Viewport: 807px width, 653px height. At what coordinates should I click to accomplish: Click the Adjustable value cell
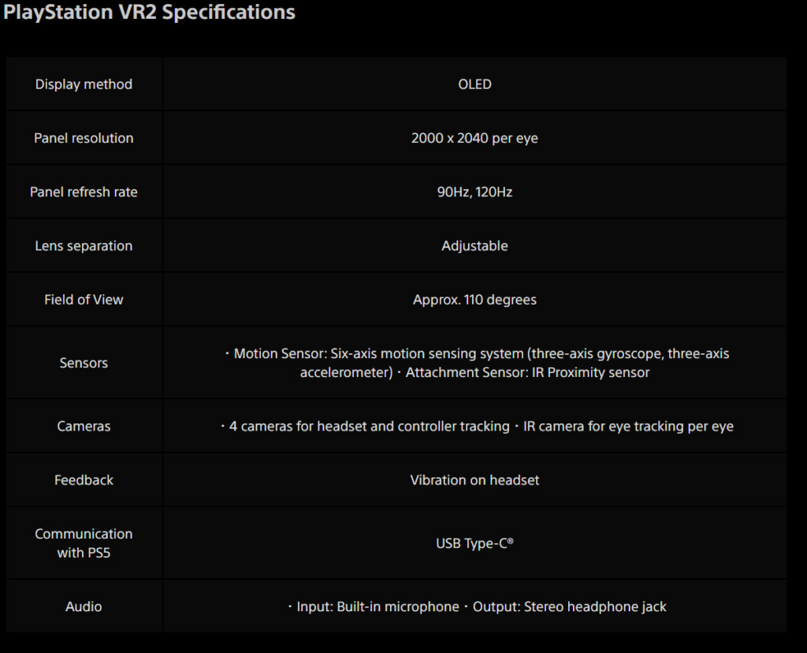tap(474, 245)
